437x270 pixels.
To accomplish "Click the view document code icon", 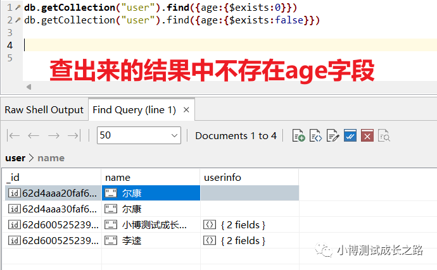I will (315, 135).
